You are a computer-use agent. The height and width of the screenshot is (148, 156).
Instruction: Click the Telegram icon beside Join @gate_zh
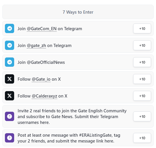point(10,45)
